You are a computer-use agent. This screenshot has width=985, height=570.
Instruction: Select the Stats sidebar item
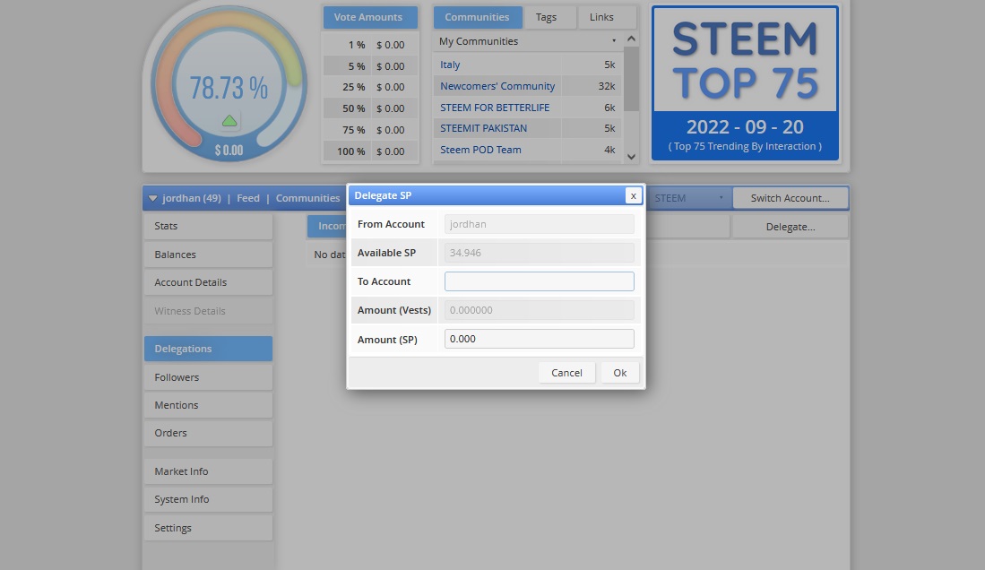click(x=208, y=226)
